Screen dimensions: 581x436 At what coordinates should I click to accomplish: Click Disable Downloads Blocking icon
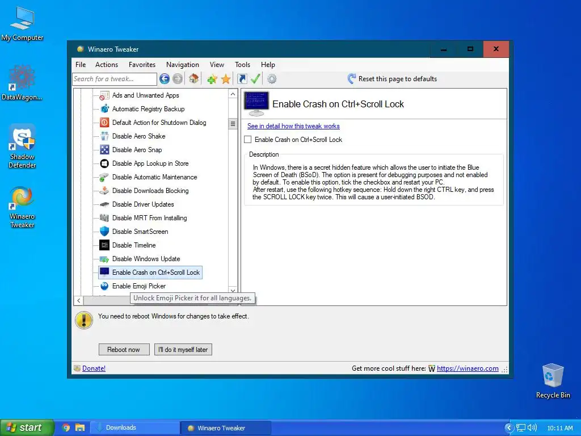[x=104, y=191]
